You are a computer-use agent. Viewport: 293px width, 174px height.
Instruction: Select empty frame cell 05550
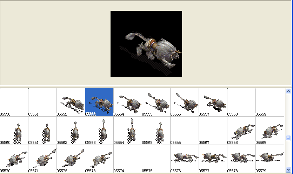(x=14, y=102)
